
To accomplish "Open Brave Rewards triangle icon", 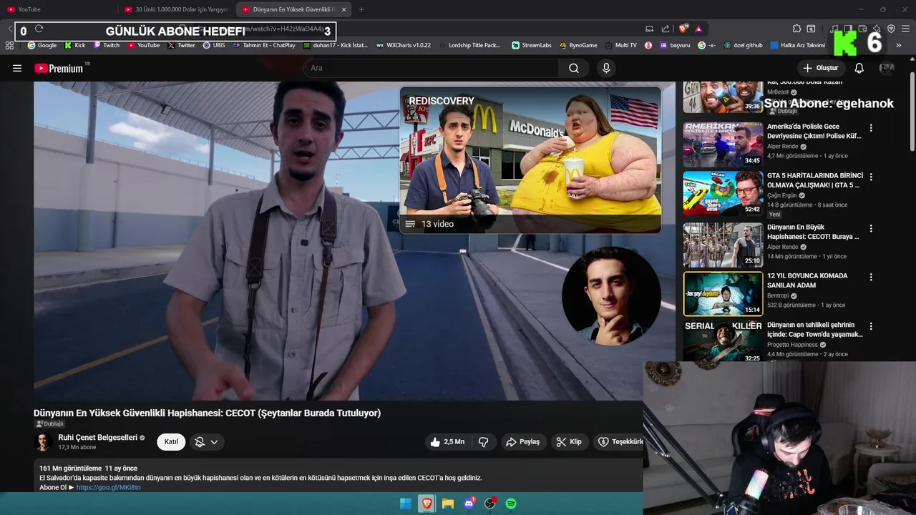I will [698, 29].
